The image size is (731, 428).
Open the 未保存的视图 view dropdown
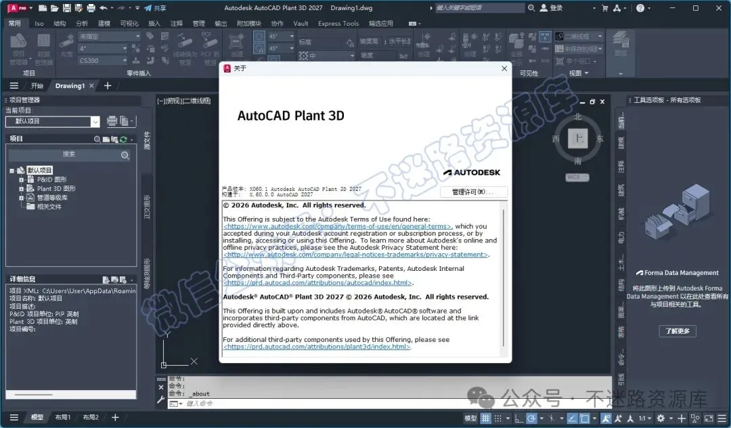tap(579, 49)
